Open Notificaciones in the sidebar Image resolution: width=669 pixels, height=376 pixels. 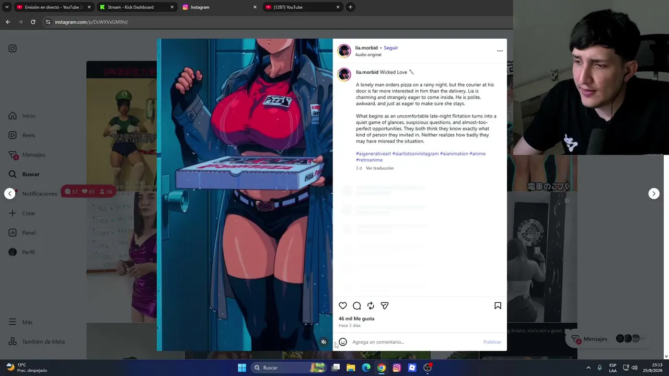pyautogui.click(x=33, y=194)
